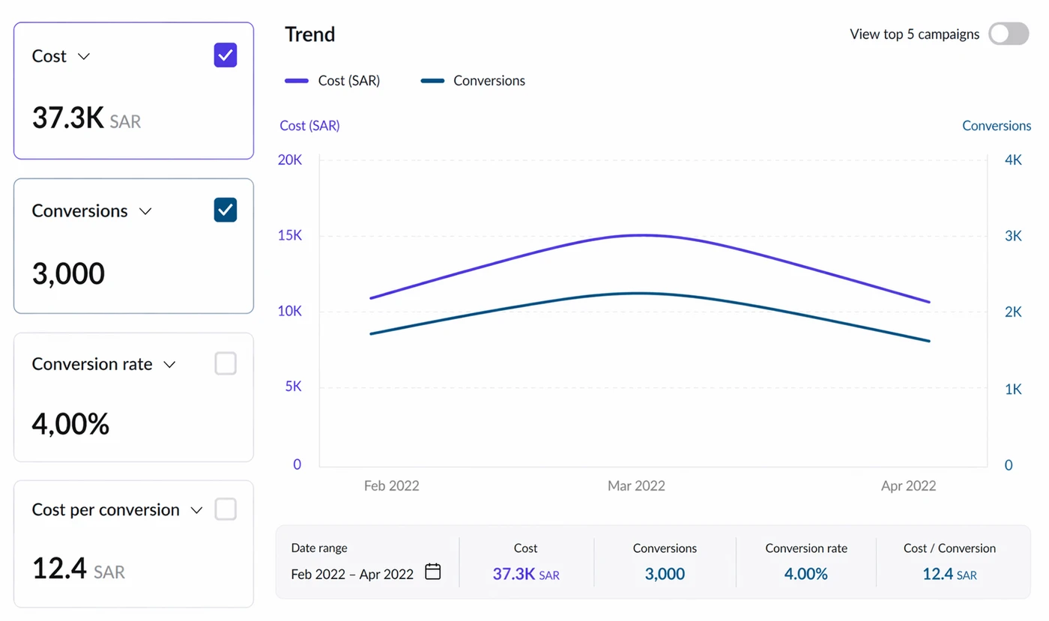The height and width of the screenshot is (621, 1049).
Task: Click the Cost / Conversion summary label
Action: click(x=949, y=548)
